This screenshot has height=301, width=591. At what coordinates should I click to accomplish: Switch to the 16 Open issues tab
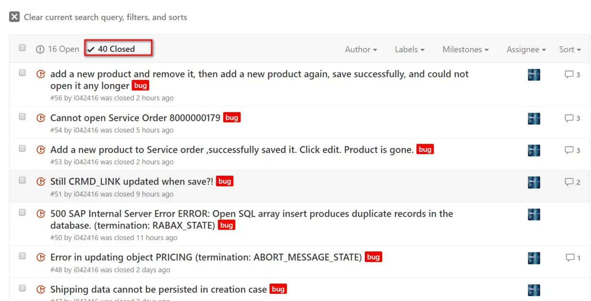point(58,49)
